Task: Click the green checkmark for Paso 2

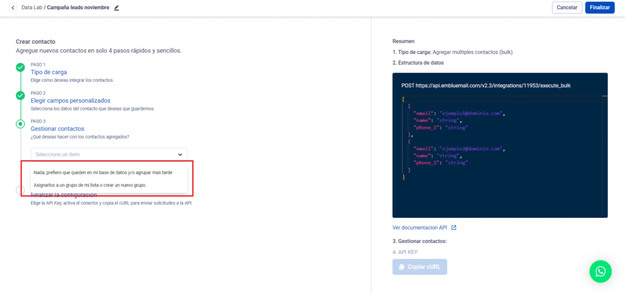Action: click(20, 95)
